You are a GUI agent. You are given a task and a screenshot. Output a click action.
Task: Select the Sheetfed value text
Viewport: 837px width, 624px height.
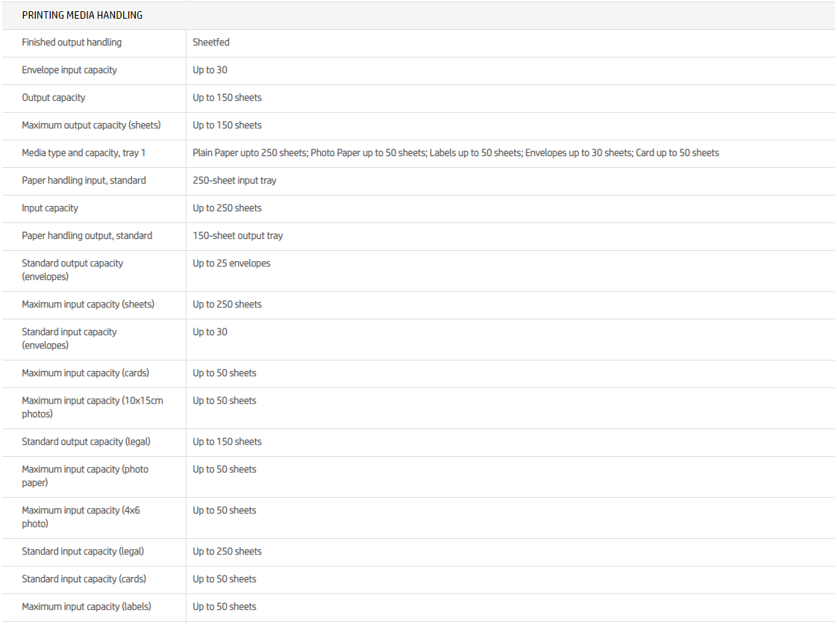[x=211, y=43]
